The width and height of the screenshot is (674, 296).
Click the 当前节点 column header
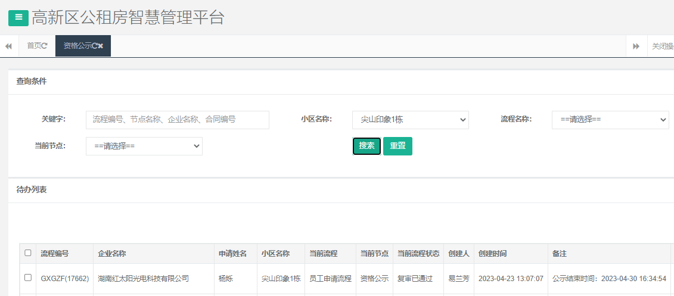pos(374,254)
